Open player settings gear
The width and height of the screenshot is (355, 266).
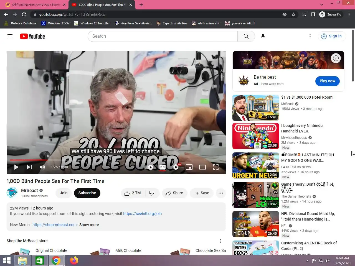[176, 167]
